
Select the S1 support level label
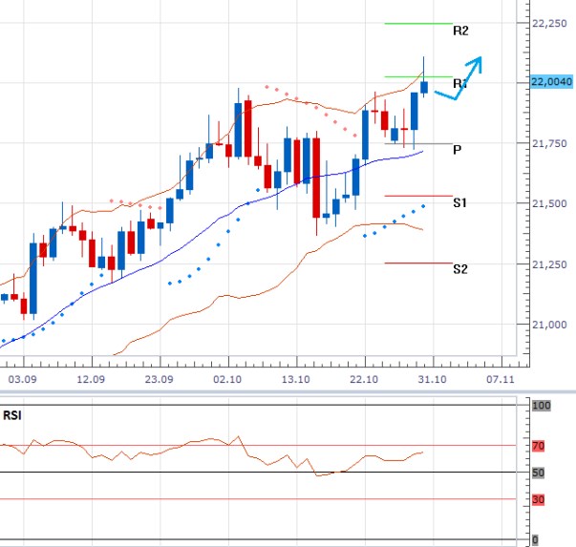(x=459, y=202)
